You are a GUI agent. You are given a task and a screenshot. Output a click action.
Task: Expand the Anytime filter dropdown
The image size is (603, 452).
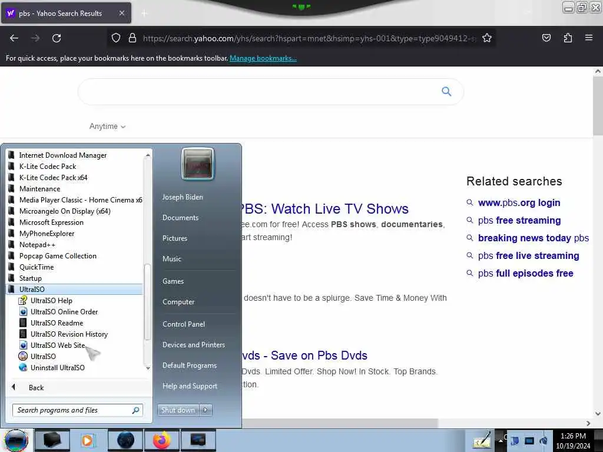pyautogui.click(x=107, y=126)
